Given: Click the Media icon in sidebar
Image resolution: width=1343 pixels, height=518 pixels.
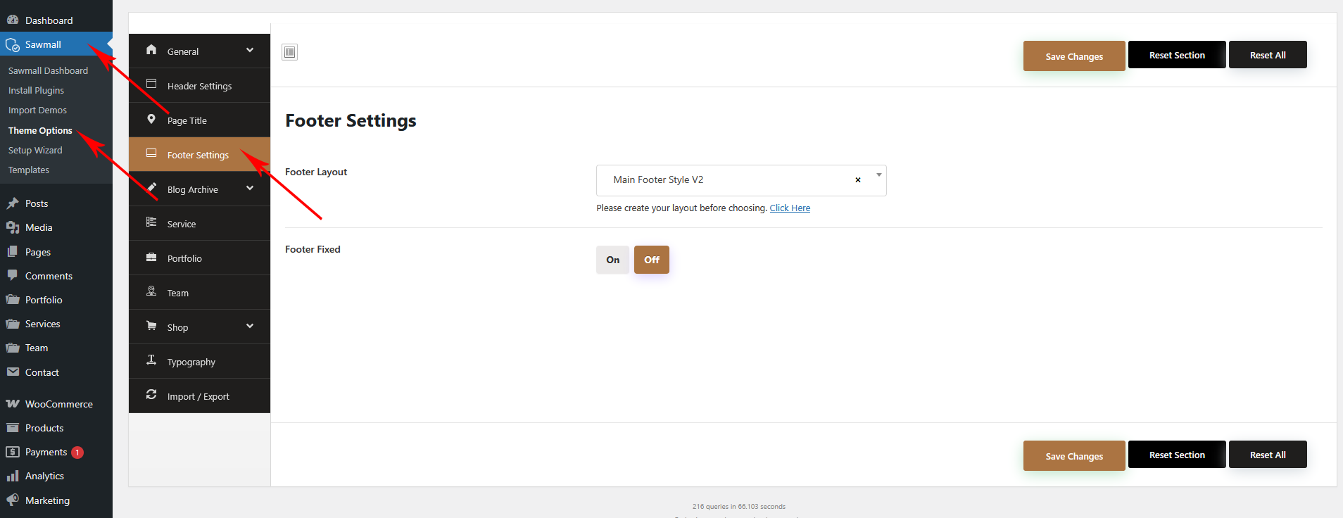Looking at the screenshot, I should tap(13, 227).
